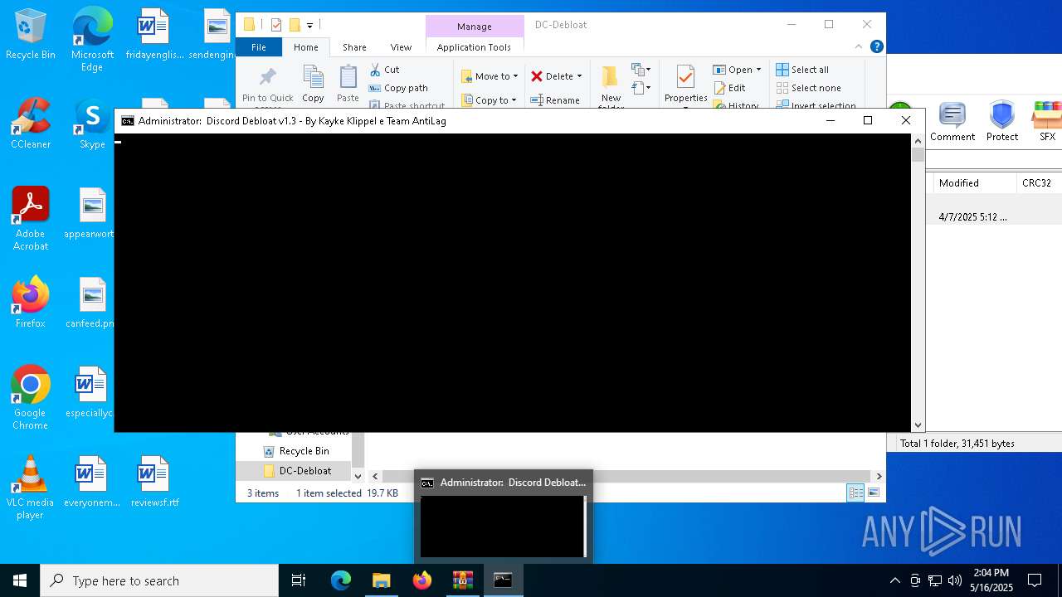Select the fridayenglis Word document on desktop
This screenshot has width=1062, height=597.
tap(154, 35)
